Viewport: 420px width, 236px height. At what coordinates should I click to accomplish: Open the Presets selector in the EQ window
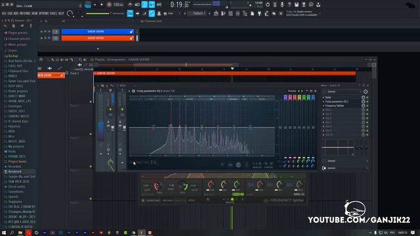coord(292,91)
